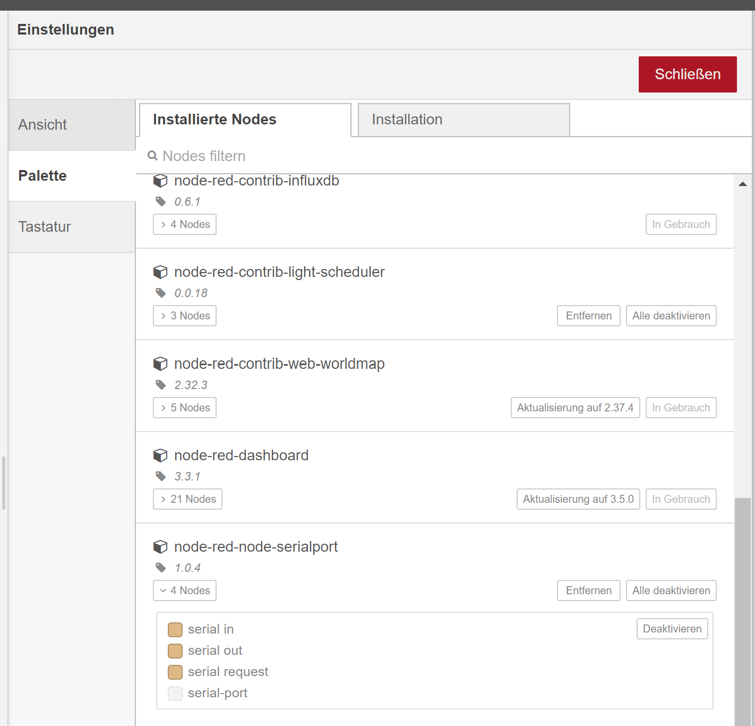The height and width of the screenshot is (726, 755).
Task: Click the Einstellungen dialog title
Action: tap(66, 30)
